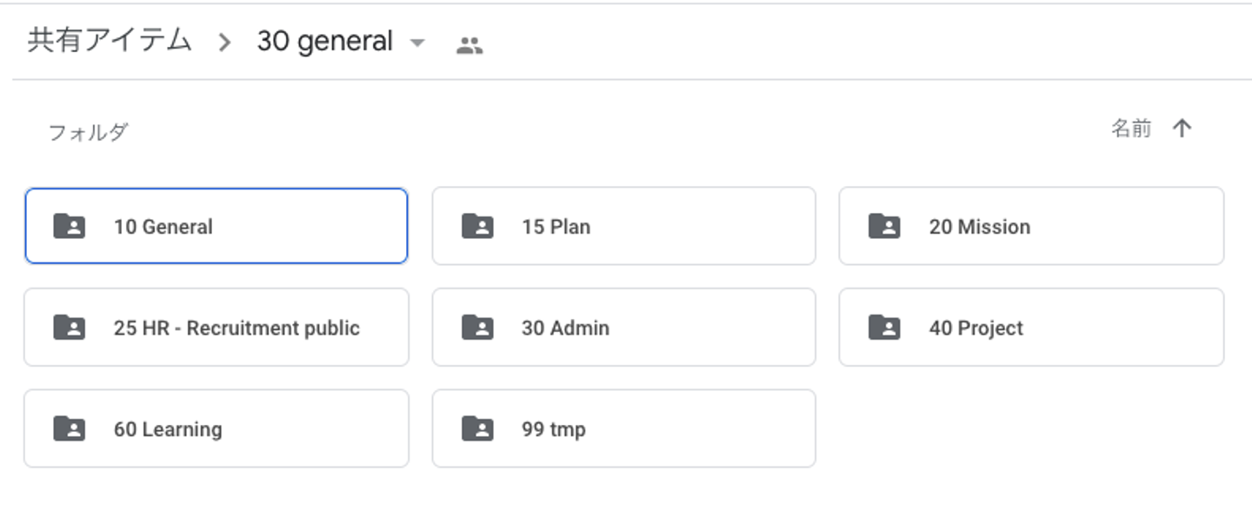The width and height of the screenshot is (1252, 511).
Task: Reverse sort direction with the arrow icon
Action: [x=1182, y=129]
